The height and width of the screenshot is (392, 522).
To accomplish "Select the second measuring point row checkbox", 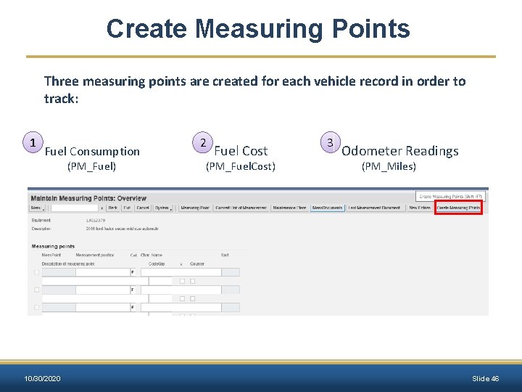I will pyautogui.click(x=37, y=290).
